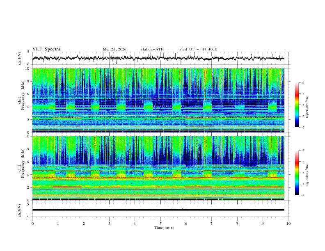Click the "VLF Spectra" title text
Image resolution: width=325 pixels, height=251 pixels.
coord(46,49)
